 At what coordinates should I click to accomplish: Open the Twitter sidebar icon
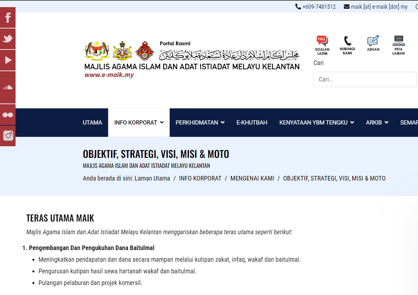tap(8, 39)
